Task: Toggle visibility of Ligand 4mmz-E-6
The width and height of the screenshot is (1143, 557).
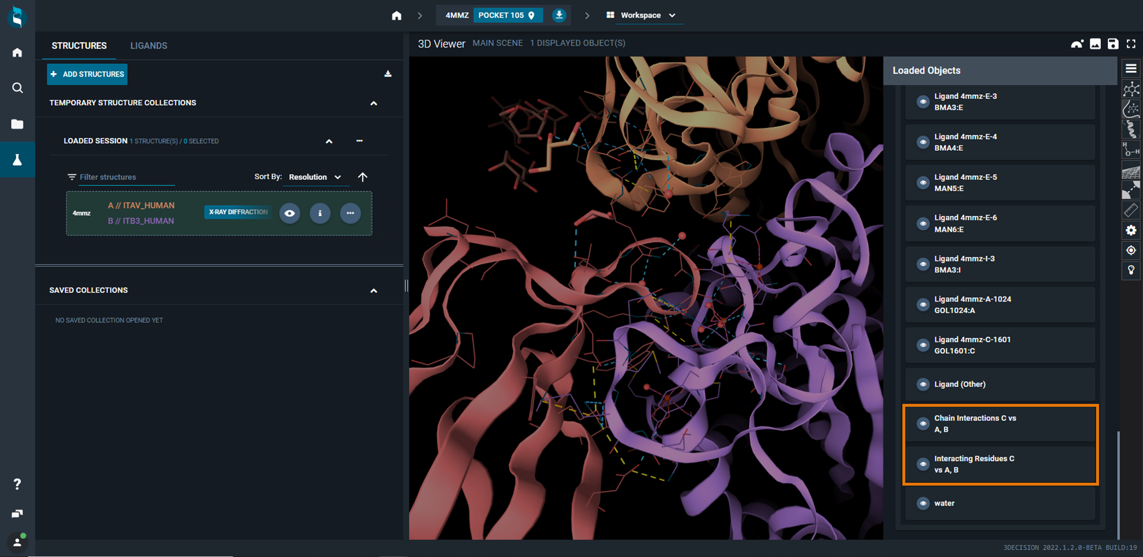Action: [923, 223]
